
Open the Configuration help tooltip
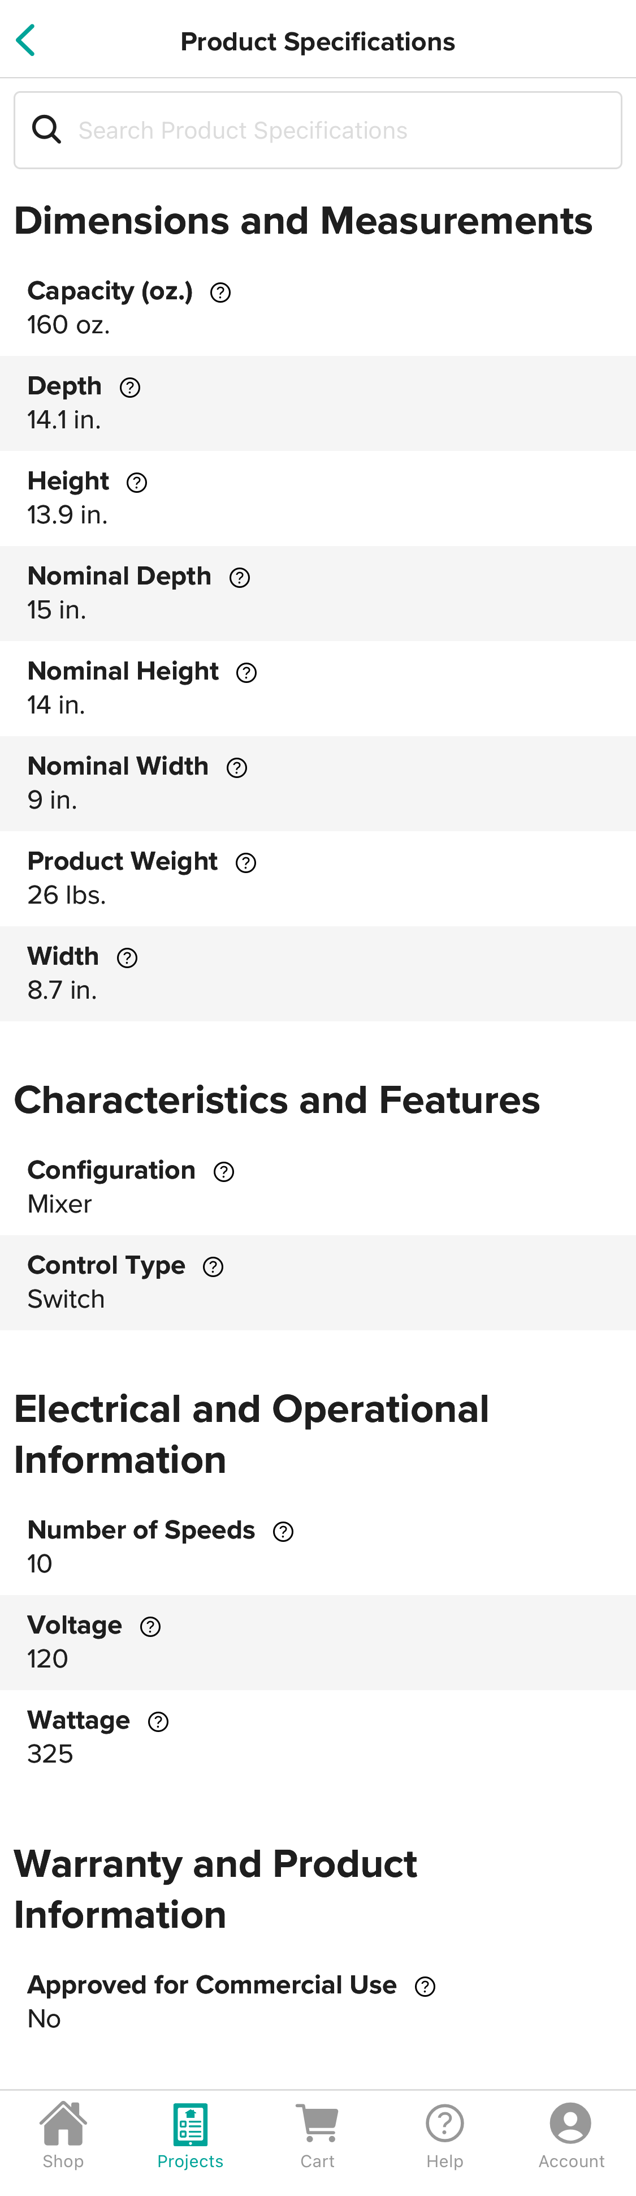[222, 1171]
